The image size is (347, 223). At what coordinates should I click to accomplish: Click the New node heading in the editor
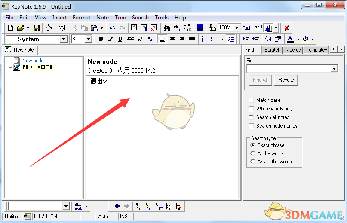coord(102,61)
